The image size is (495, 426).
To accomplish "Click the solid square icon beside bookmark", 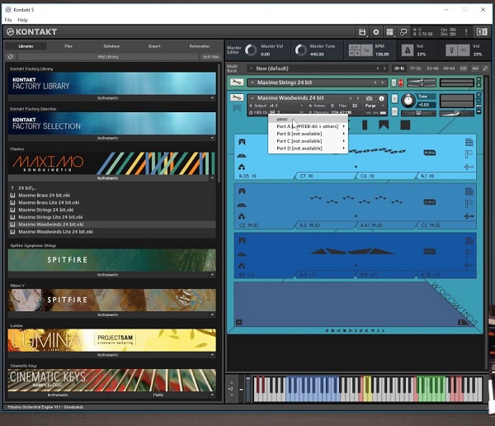I will tap(405, 125).
